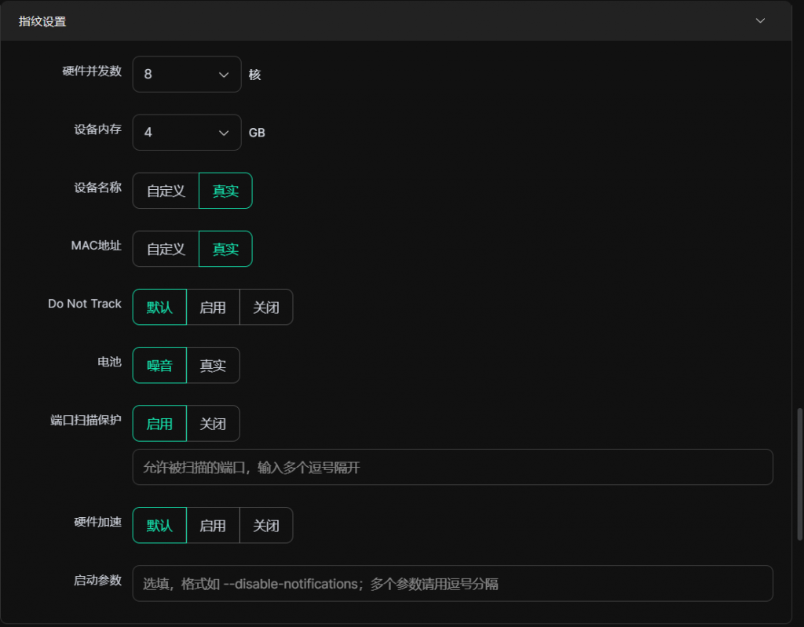The width and height of the screenshot is (804, 627).
Task: Click the allowed scan ports input field
Action: (452, 467)
